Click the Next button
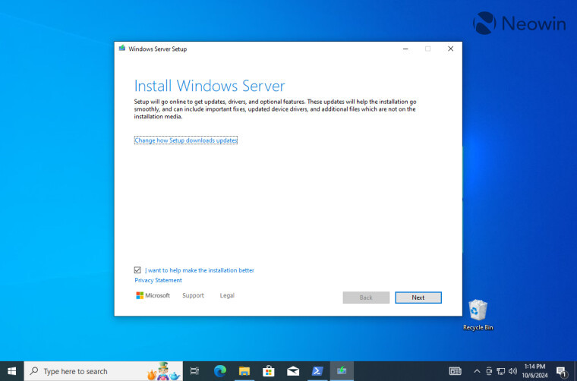This screenshot has height=381, width=577. coord(418,298)
